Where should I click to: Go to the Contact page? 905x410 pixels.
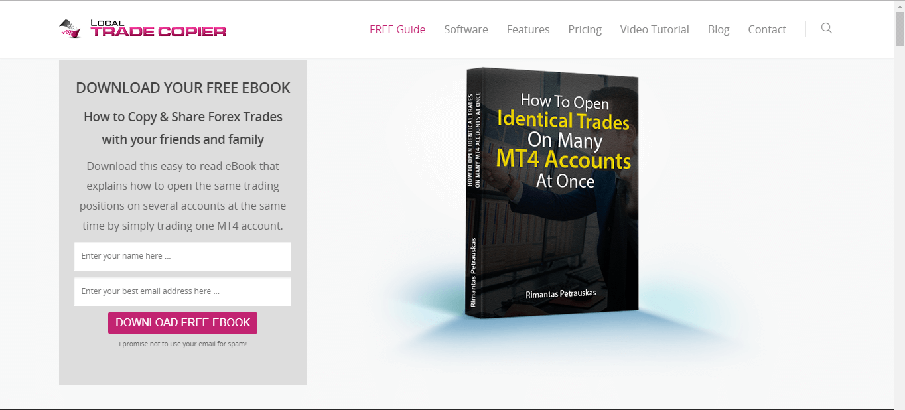[x=767, y=29]
